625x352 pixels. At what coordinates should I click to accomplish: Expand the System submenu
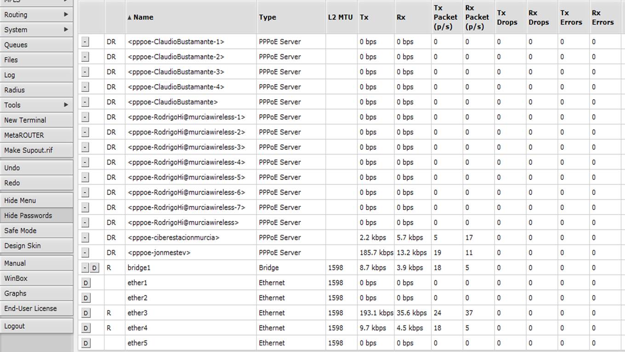[36, 30]
